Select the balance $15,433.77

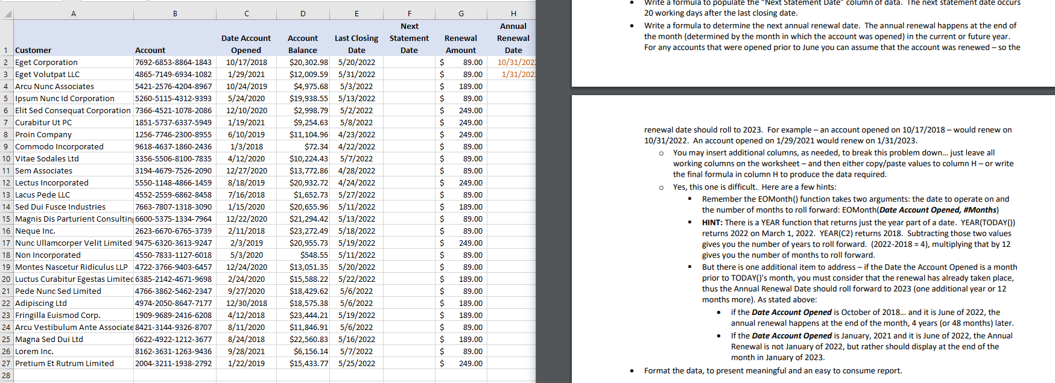tap(303, 363)
